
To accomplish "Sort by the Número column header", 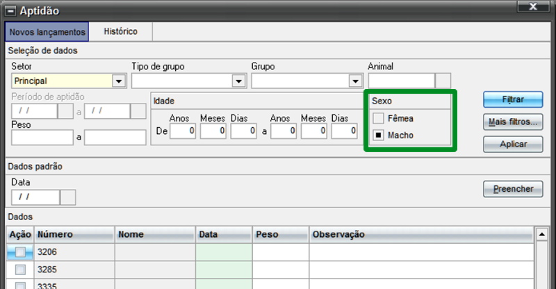I will pyautogui.click(x=74, y=234).
